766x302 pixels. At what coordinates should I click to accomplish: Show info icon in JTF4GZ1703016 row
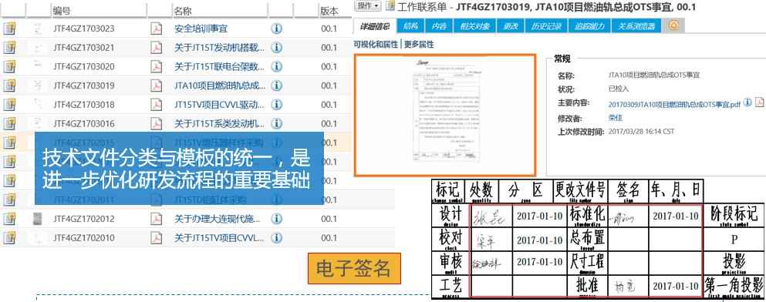(x=276, y=123)
